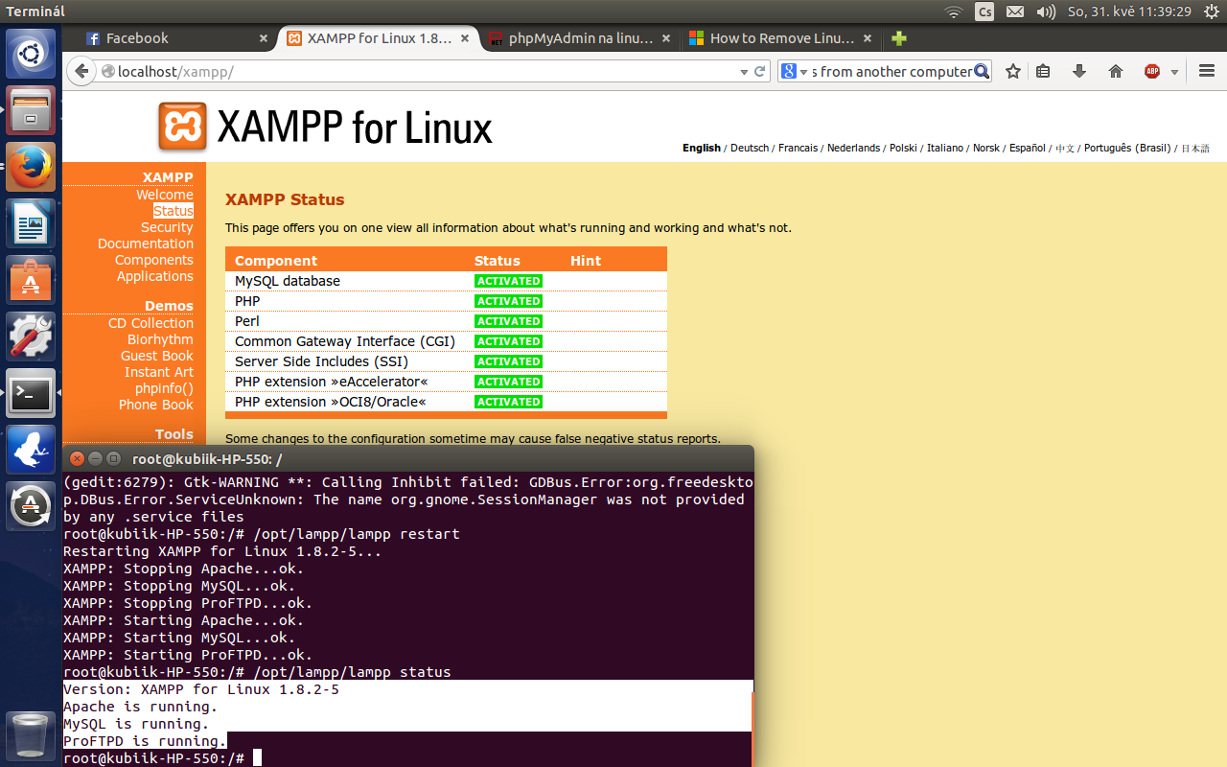Open LibreOffice Writer from the launcher
The height and width of the screenshot is (767, 1227).
click(32, 223)
